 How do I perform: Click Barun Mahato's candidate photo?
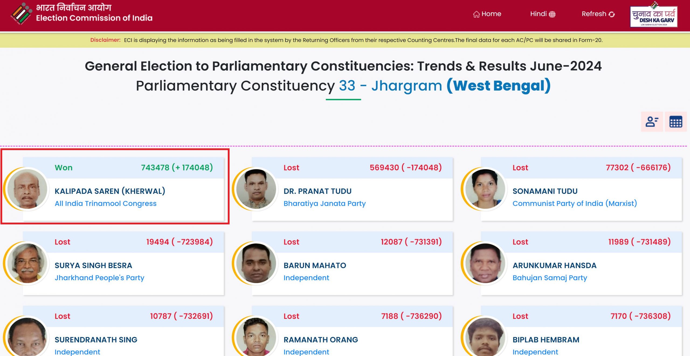256,263
